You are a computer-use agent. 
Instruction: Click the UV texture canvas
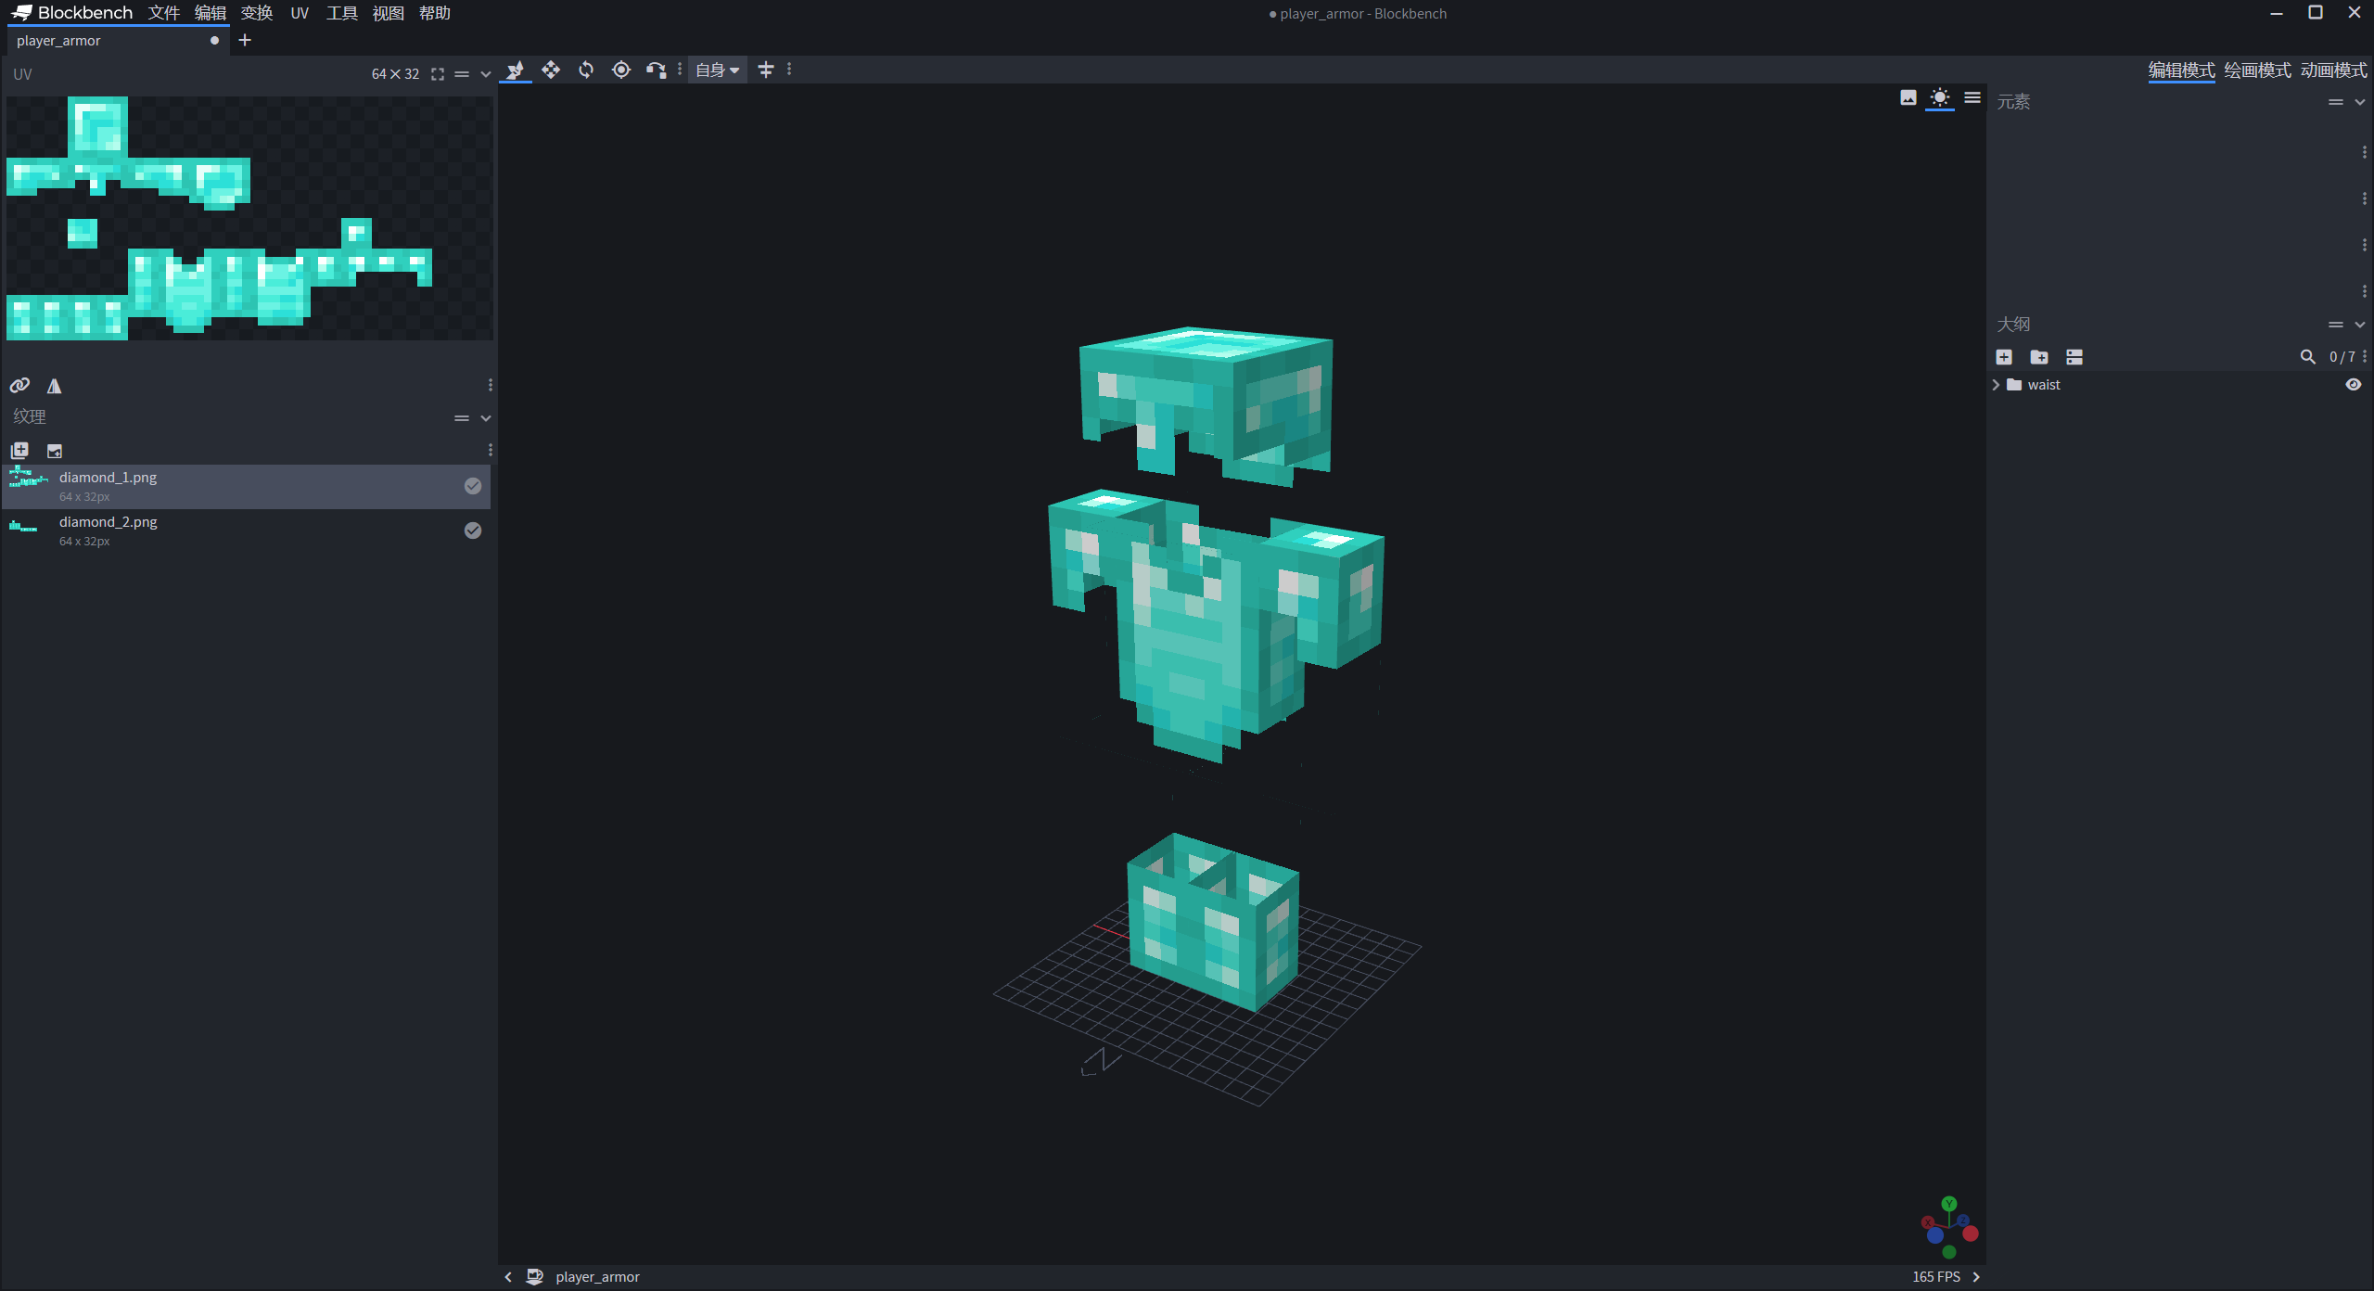click(249, 218)
